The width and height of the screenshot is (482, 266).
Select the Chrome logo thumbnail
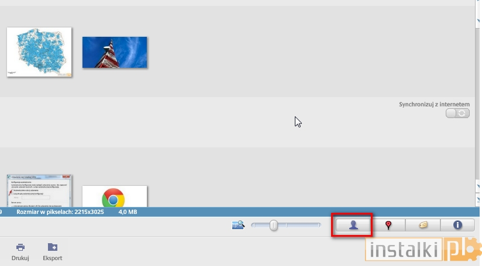pyautogui.click(x=115, y=196)
